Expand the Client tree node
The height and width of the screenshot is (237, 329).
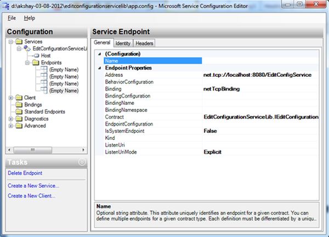tap(11, 98)
